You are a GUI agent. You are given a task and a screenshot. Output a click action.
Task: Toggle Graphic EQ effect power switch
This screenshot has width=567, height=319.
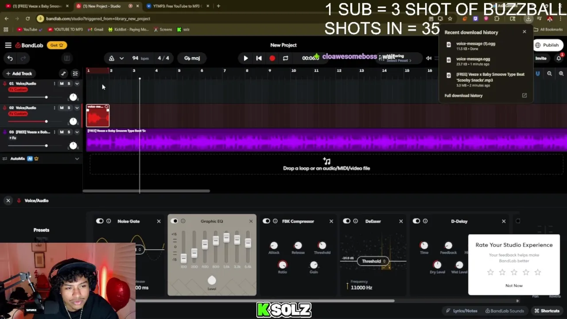click(x=174, y=221)
